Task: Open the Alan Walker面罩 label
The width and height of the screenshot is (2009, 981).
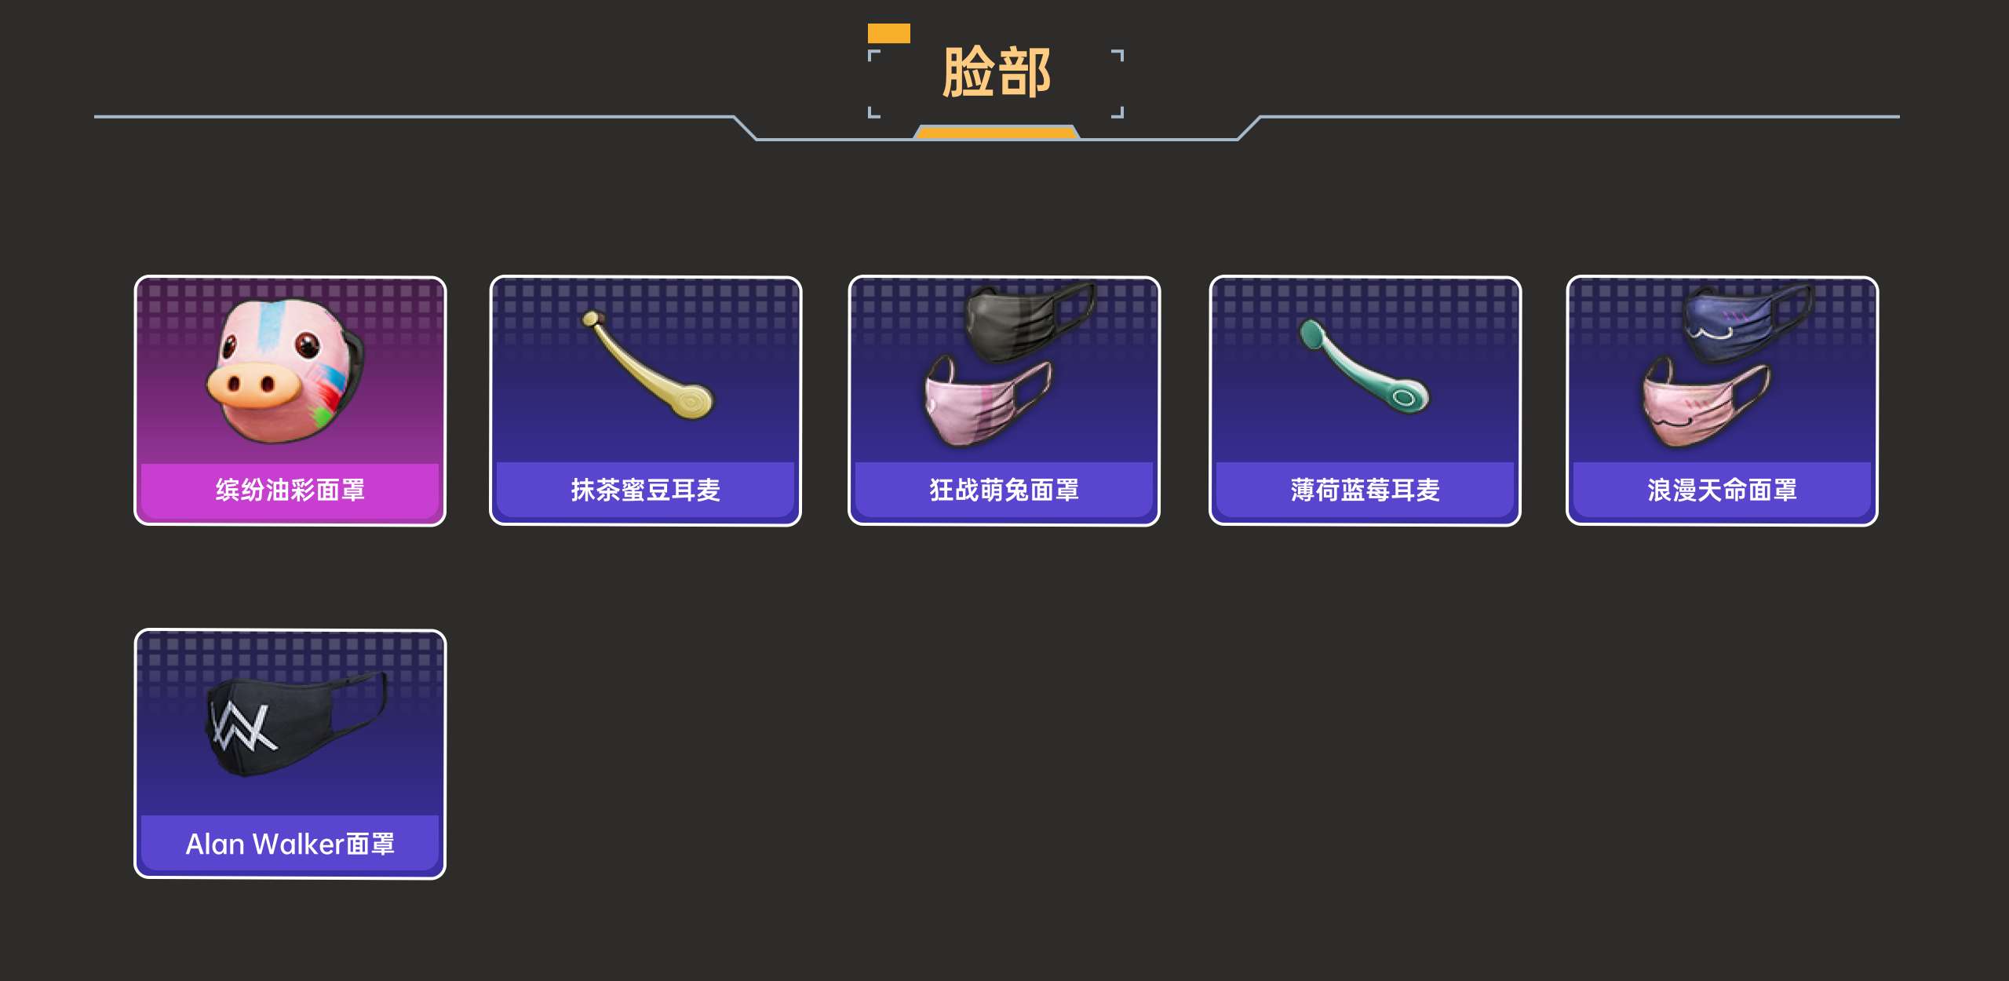Action: click(290, 844)
